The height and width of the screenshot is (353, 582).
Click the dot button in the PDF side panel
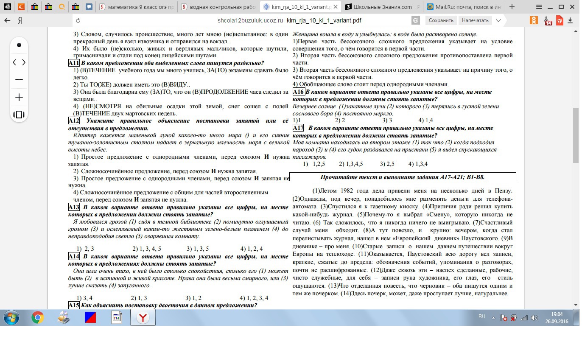[x=19, y=45]
